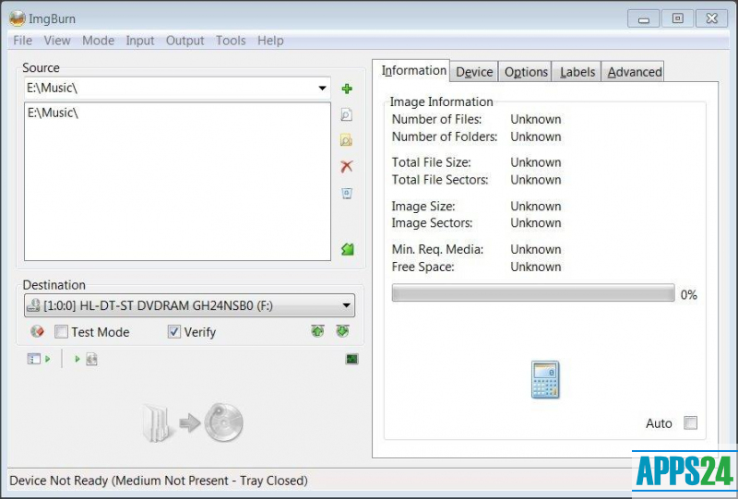Click the clear list bin icon
The height and width of the screenshot is (499, 738).
(x=347, y=193)
